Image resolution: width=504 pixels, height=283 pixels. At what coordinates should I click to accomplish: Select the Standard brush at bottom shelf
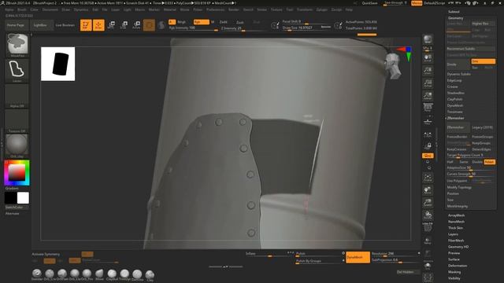pyautogui.click(x=37, y=274)
